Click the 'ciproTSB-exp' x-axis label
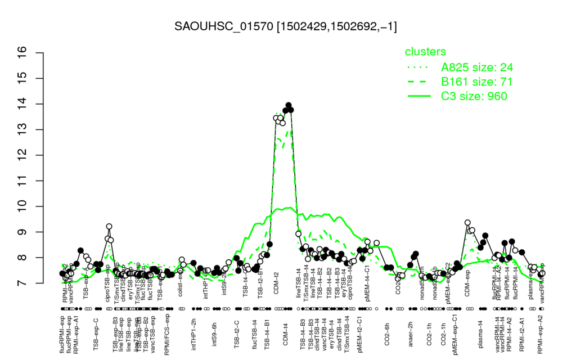Image resolution: width=576 pixels, height=360 pixels. tap(108, 284)
